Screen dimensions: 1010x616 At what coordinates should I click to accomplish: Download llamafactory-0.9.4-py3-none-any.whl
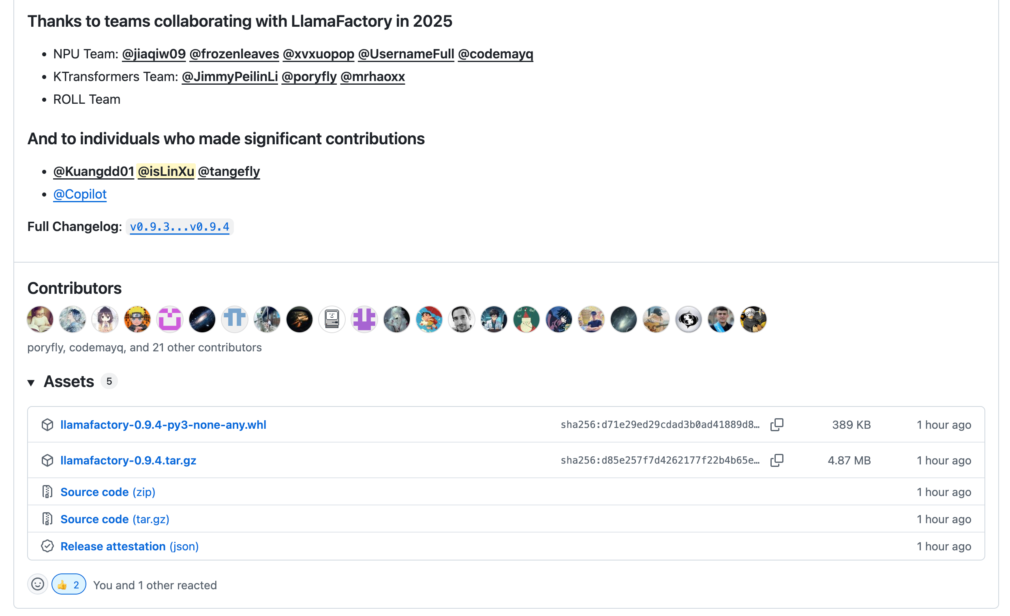(164, 425)
